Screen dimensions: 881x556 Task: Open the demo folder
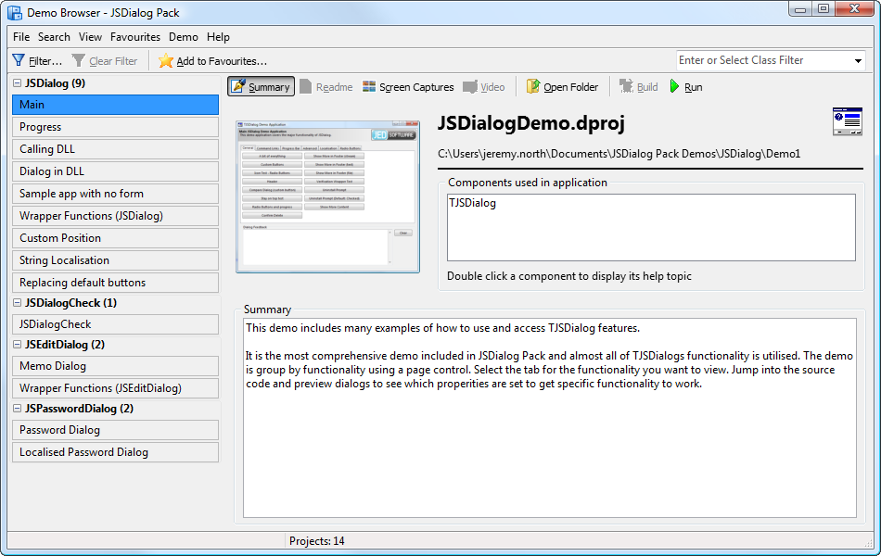pos(562,87)
